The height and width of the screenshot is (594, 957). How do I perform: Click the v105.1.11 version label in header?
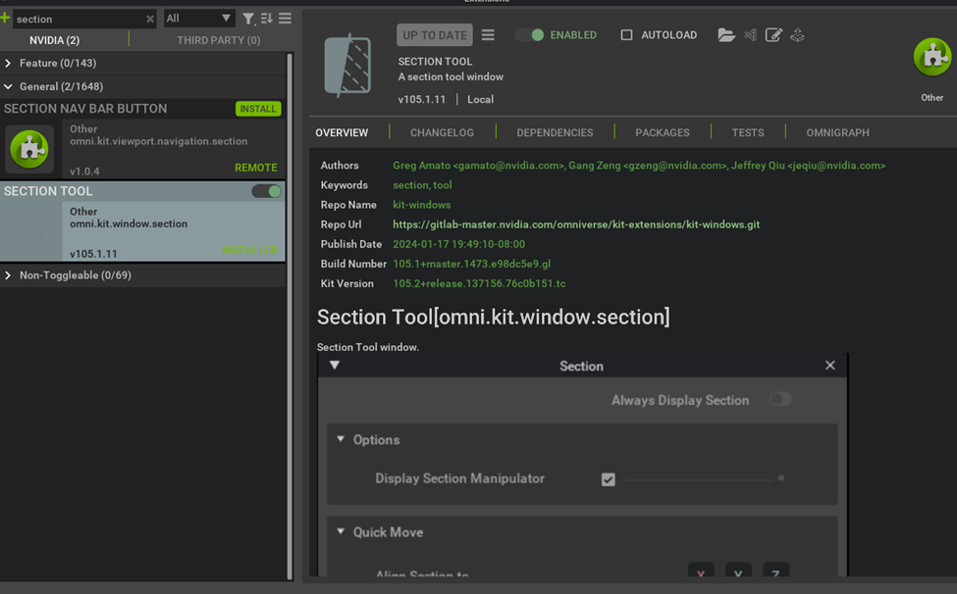pos(422,99)
